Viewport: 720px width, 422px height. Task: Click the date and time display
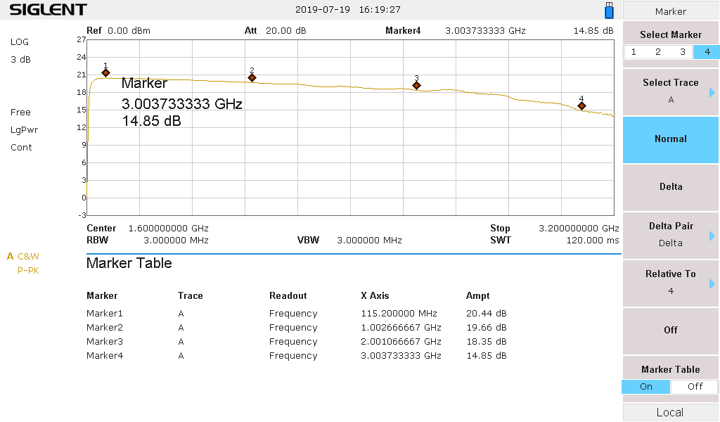(x=347, y=10)
